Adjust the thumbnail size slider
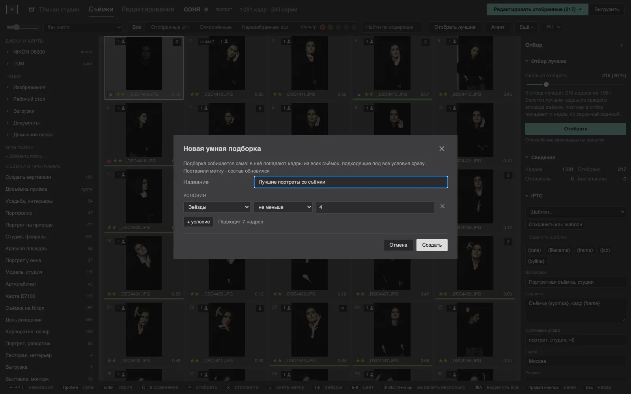 point(23,27)
